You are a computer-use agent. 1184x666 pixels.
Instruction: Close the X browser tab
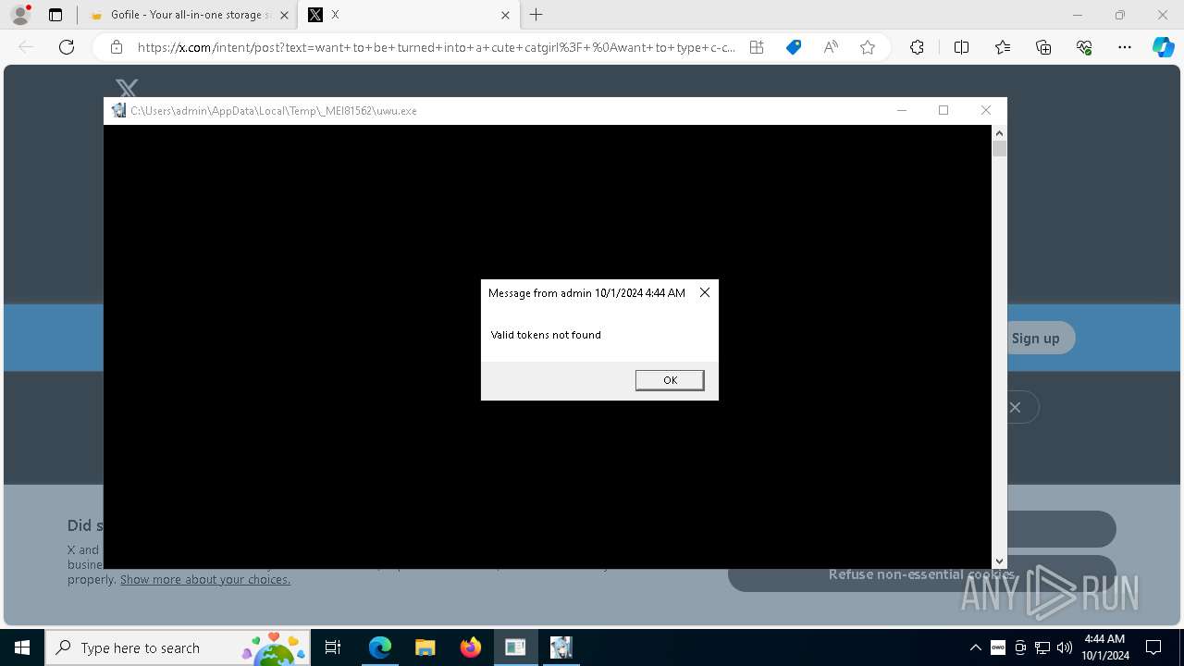click(505, 15)
